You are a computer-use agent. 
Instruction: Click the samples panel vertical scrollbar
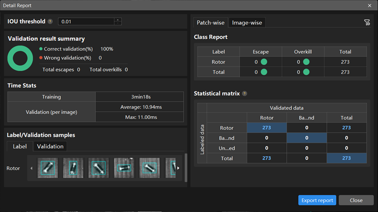pos(186,167)
